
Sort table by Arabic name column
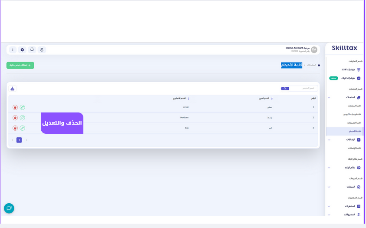[272, 99]
